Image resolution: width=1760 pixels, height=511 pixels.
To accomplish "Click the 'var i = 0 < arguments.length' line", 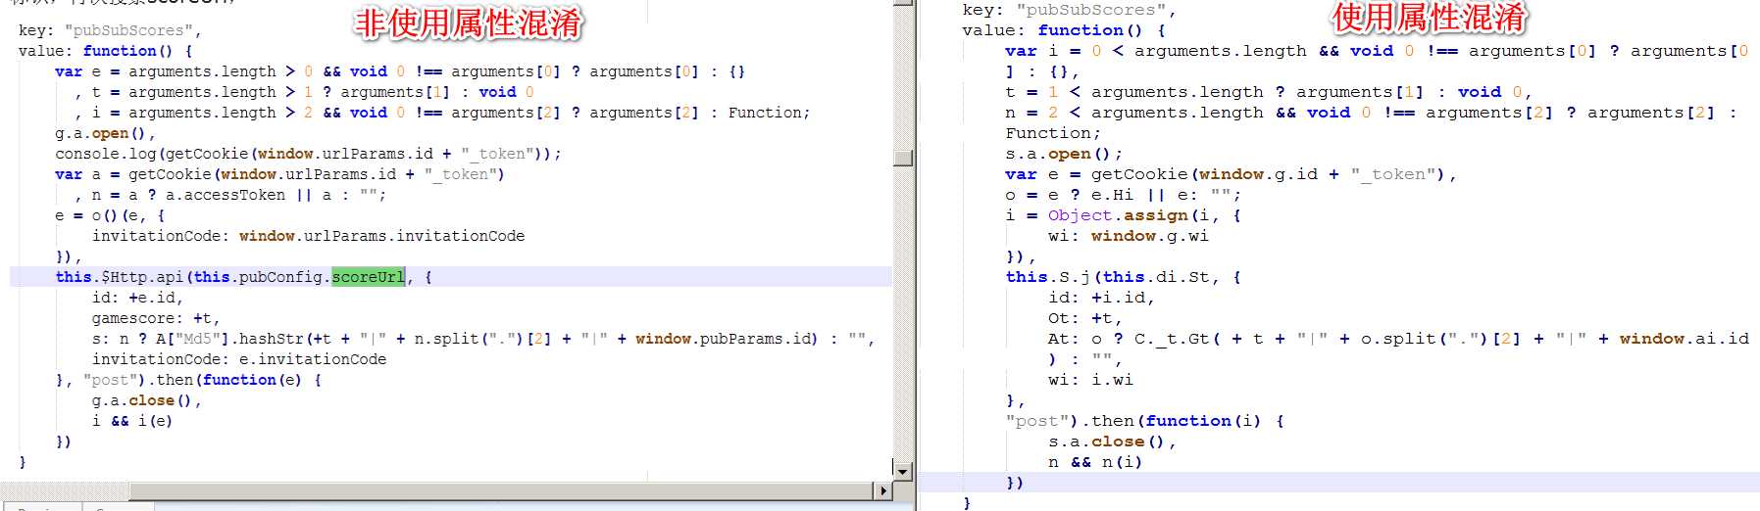I will click(x=1377, y=51).
